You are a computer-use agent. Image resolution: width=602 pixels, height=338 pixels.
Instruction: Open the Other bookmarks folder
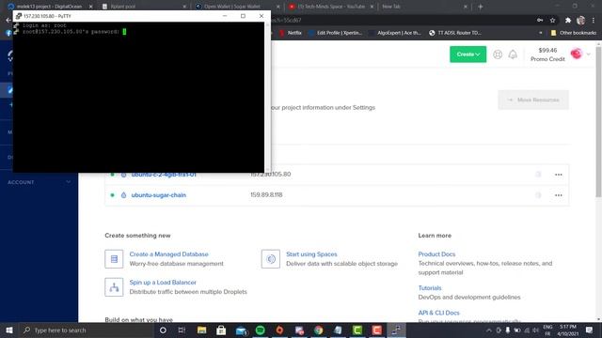pyautogui.click(x=574, y=33)
